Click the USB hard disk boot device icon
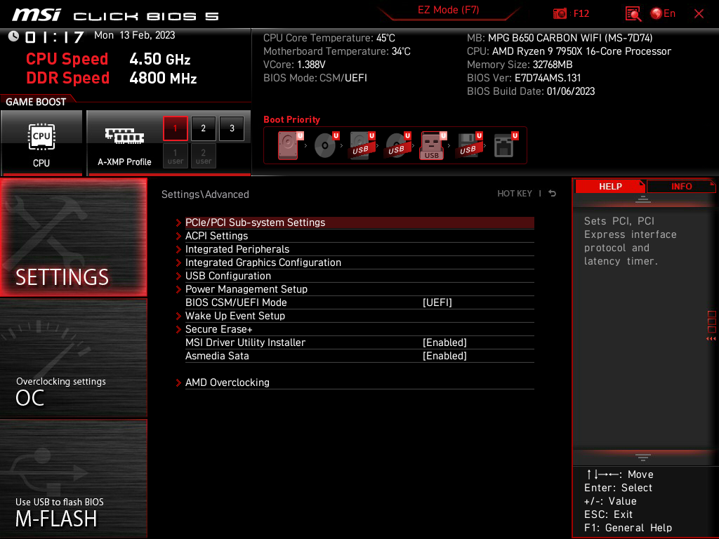The height and width of the screenshot is (539, 719). coord(362,145)
